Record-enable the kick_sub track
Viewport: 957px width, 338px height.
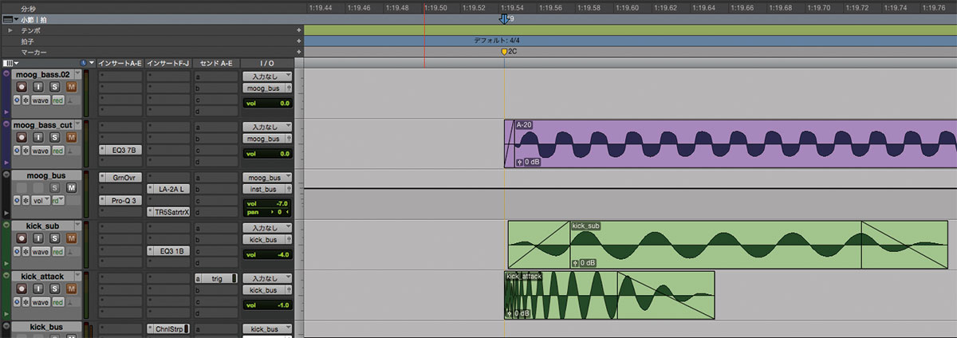click(22, 238)
